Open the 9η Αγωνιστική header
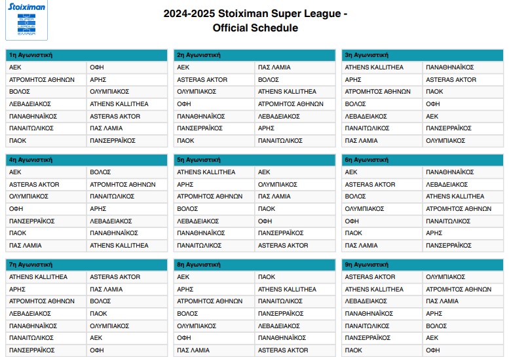Viewport: 509px width, 357px height. (x=422, y=264)
